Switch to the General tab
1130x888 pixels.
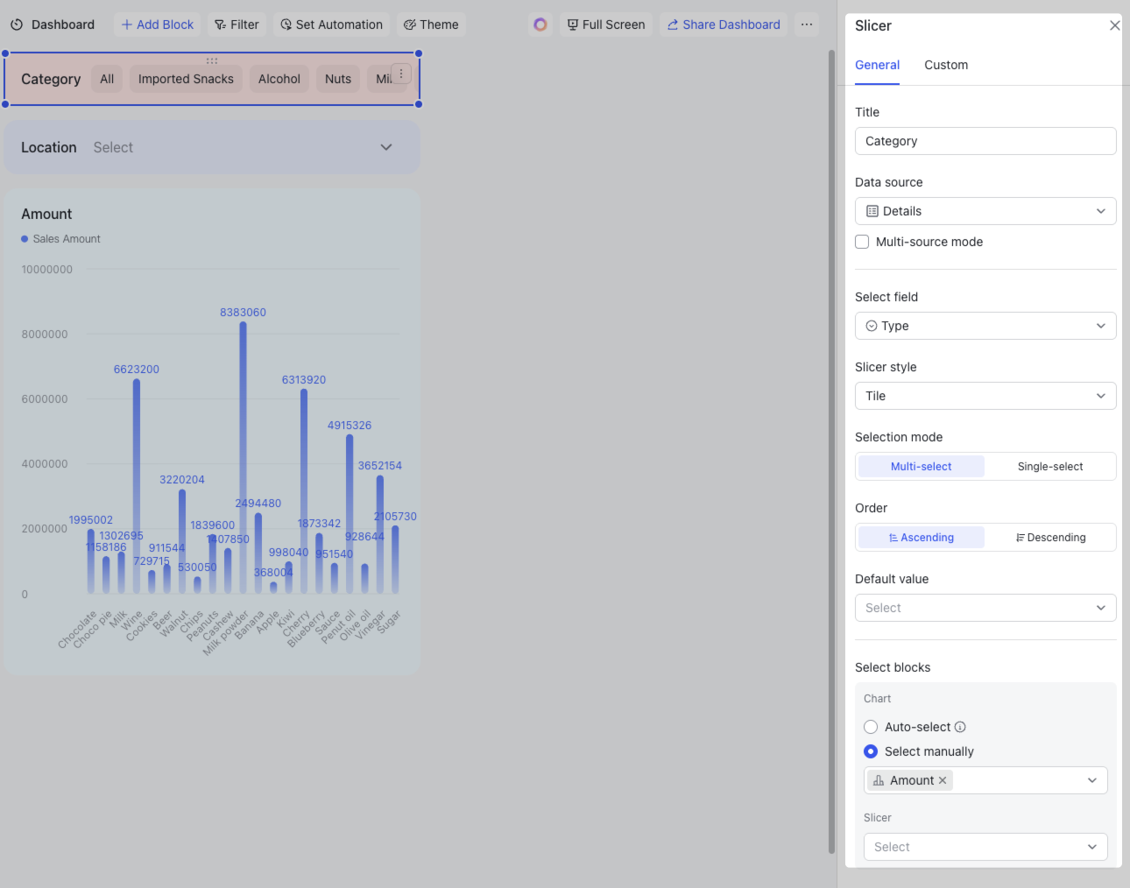(877, 65)
